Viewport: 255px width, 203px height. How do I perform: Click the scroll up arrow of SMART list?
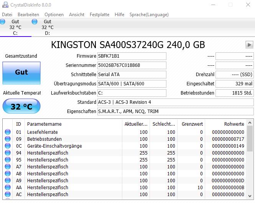coord(250,123)
